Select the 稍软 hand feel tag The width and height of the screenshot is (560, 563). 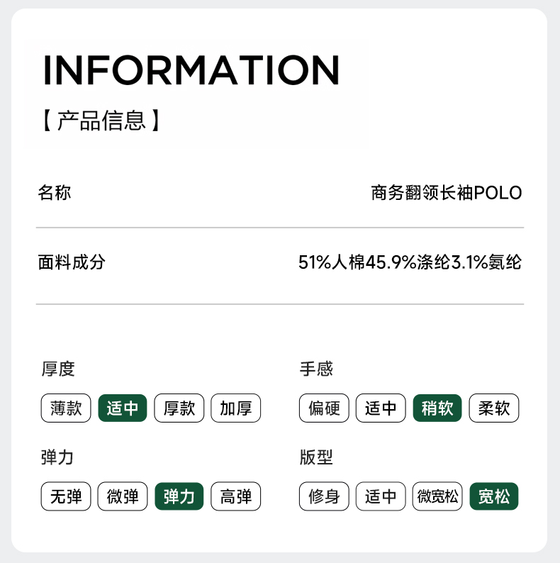pyautogui.click(x=437, y=408)
